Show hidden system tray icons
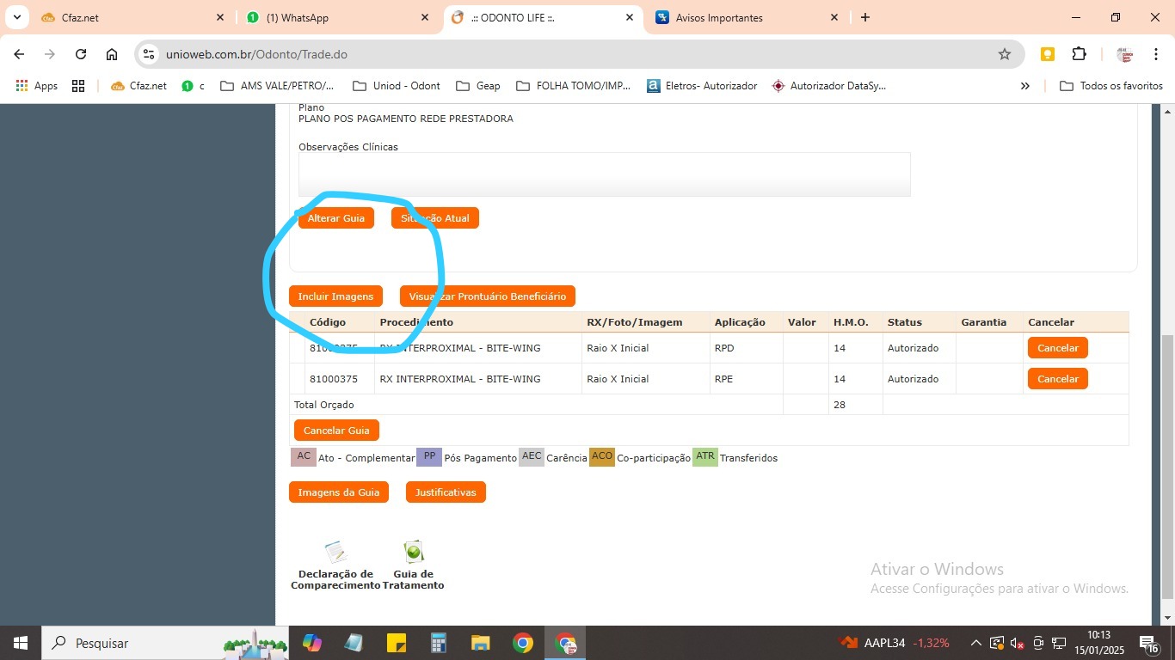Viewport: 1175px width, 660px height. pos(975,643)
